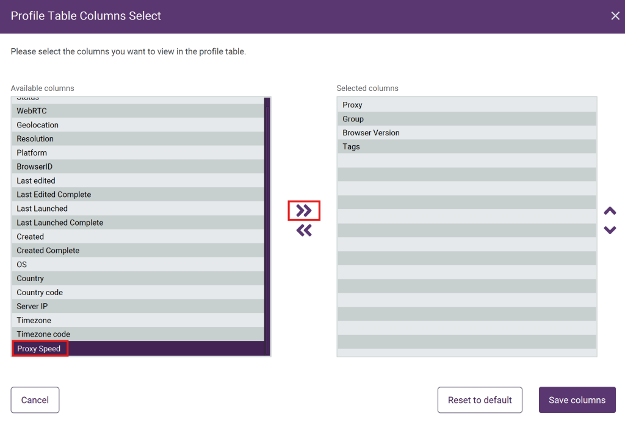Click the double right arrow add icon
Screen dimensions: 625x422
tap(304, 211)
